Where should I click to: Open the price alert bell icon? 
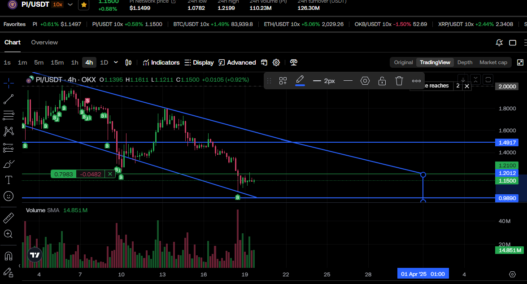click(x=499, y=43)
